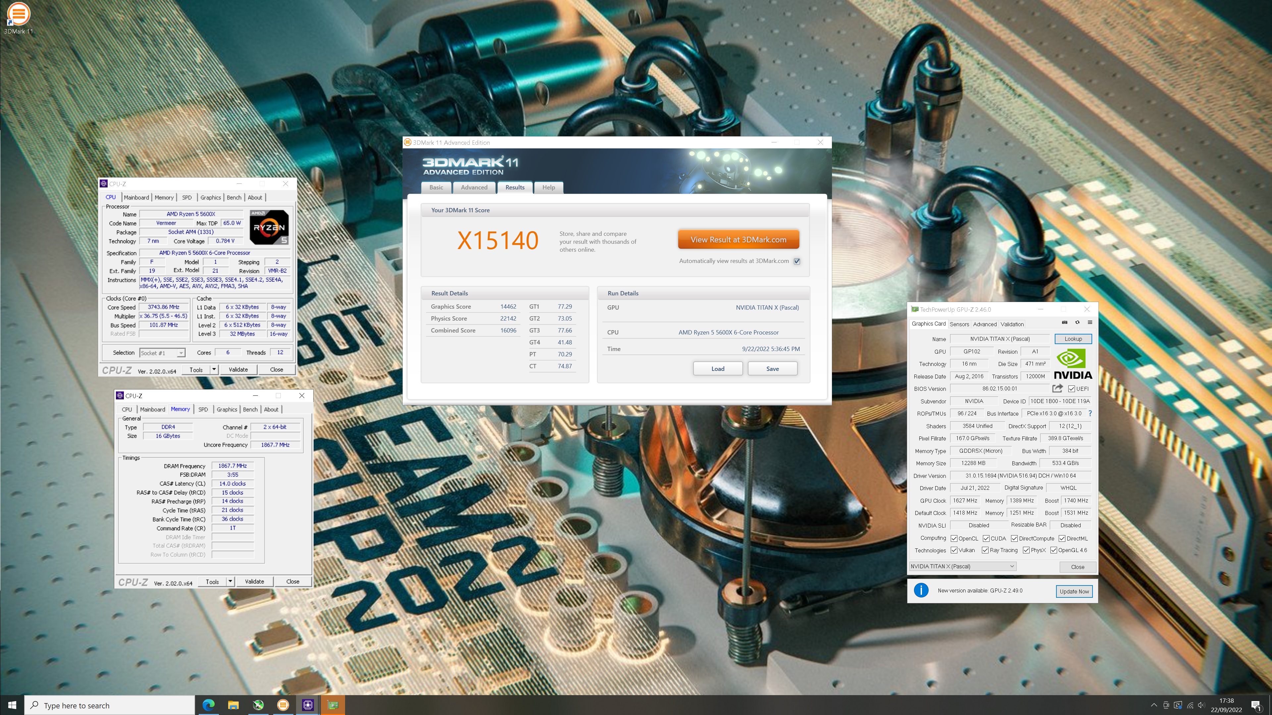Toggle the CUDA checkbox

[x=986, y=538]
